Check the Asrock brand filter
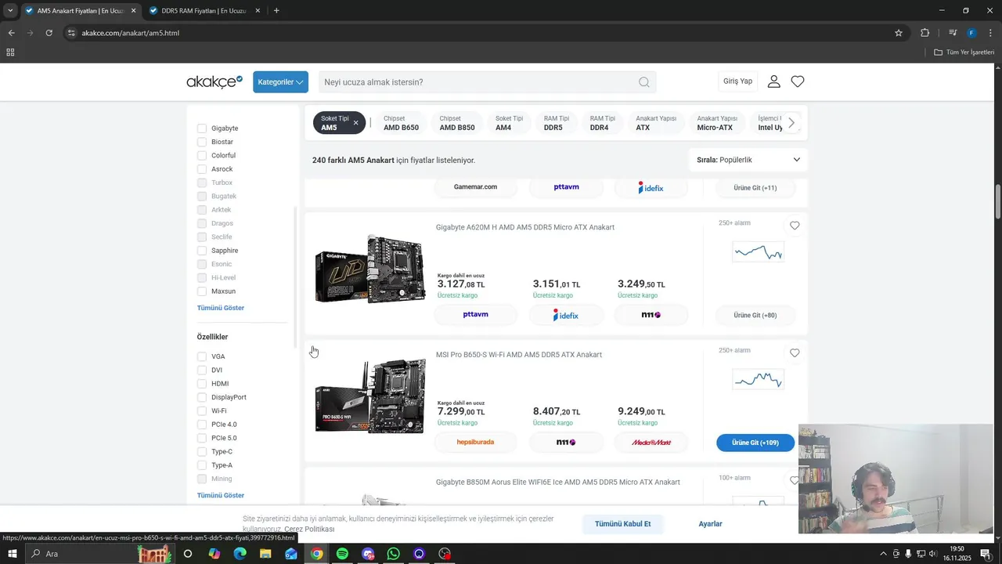The width and height of the screenshot is (1002, 564). click(x=202, y=169)
